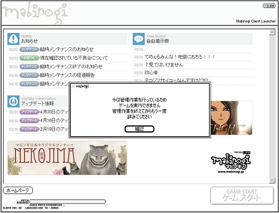Open the 4月16日 update entry

(x=54, y=120)
